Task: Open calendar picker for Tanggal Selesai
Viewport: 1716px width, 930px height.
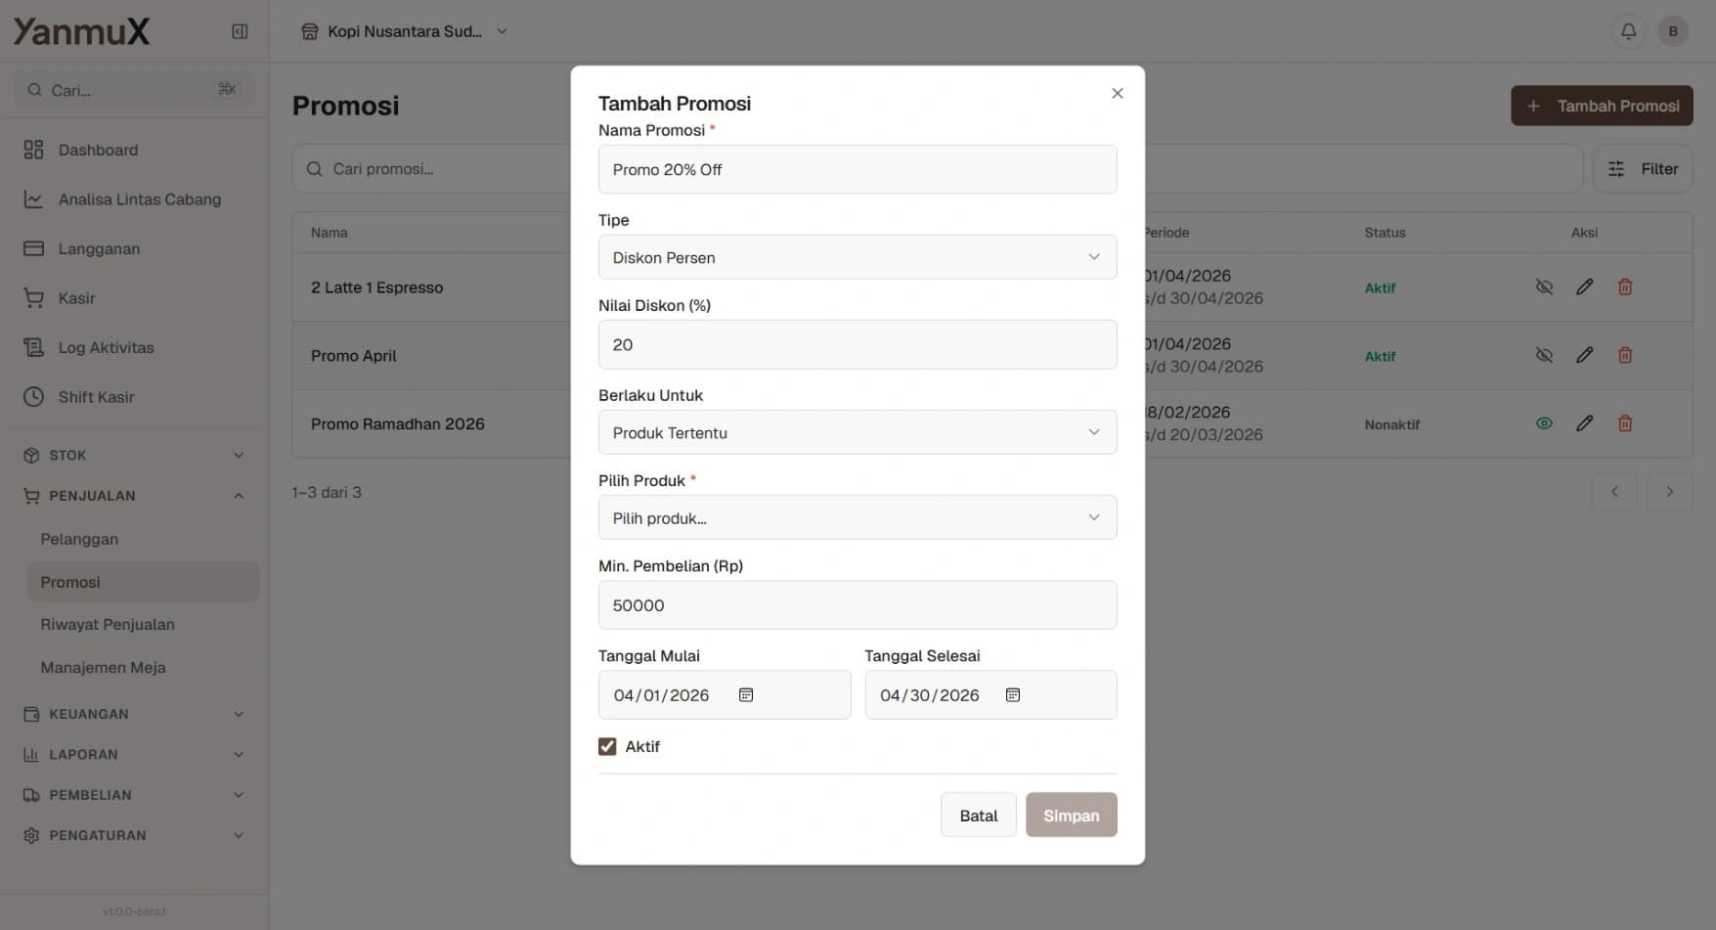Action: pyautogui.click(x=1013, y=695)
